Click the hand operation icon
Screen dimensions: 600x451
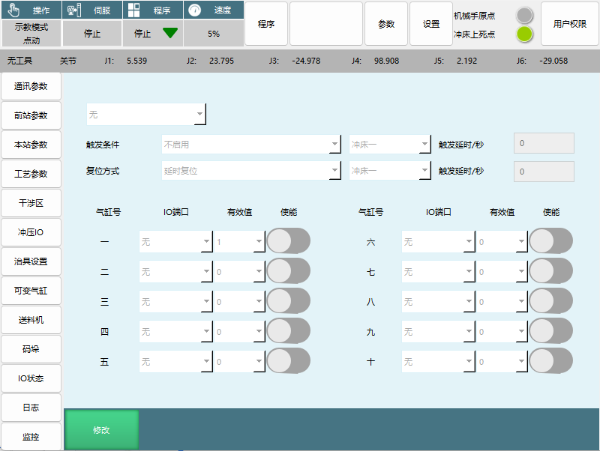click(13, 10)
